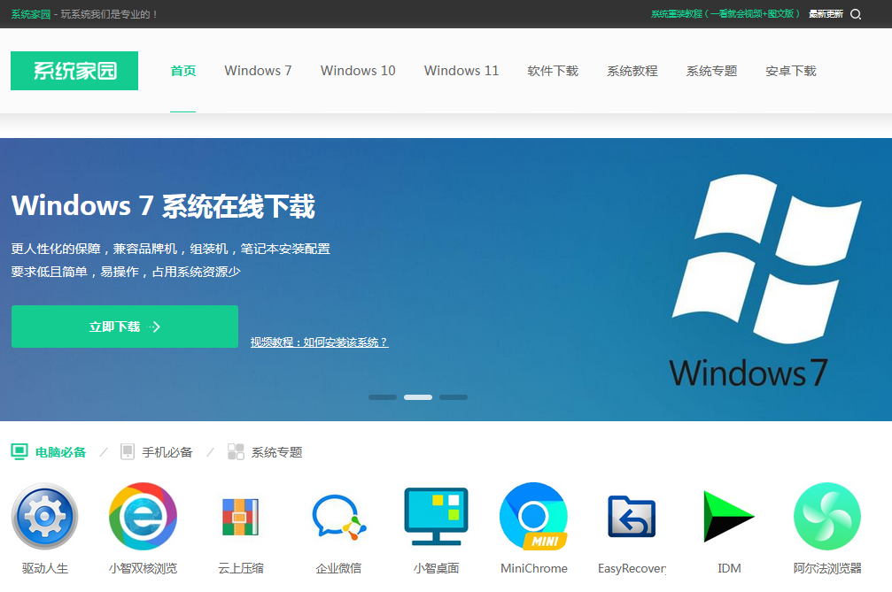Click the 小智双核浏览 app label

point(143,568)
